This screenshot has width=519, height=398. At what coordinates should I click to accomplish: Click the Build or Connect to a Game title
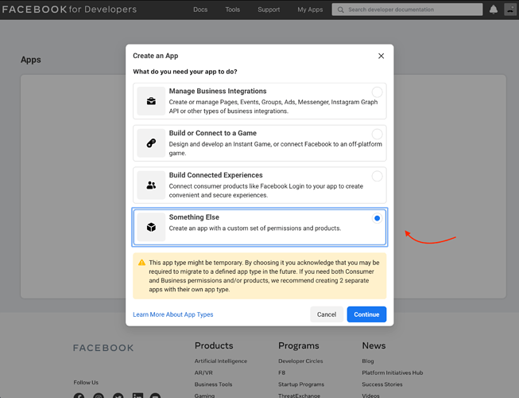(212, 133)
